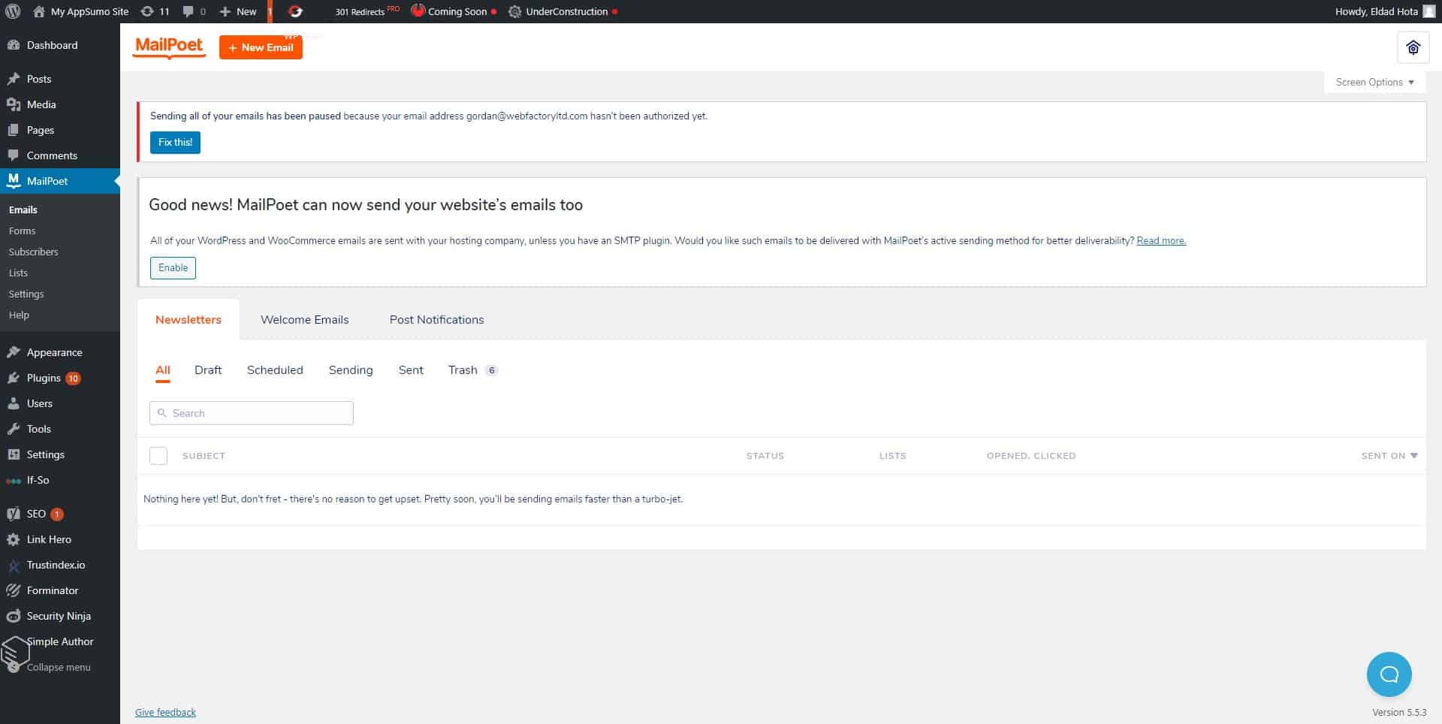Image resolution: width=1442 pixels, height=724 pixels.
Task: Open the Coming Soon admin bar item
Action: coord(454,11)
